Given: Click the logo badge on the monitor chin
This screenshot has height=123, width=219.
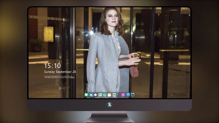Looking at the screenshot, I should [x=109, y=105].
